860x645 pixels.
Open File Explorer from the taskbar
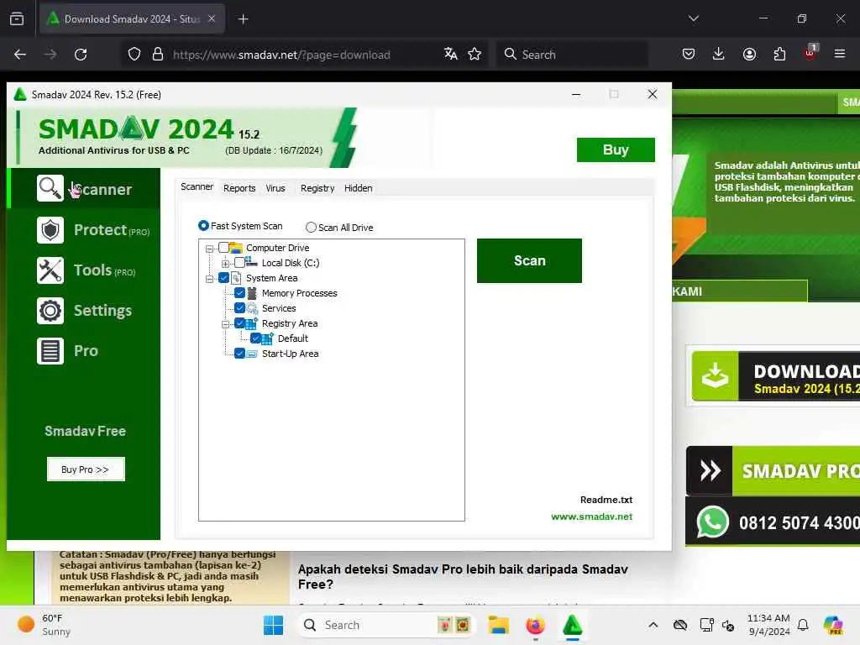point(499,625)
